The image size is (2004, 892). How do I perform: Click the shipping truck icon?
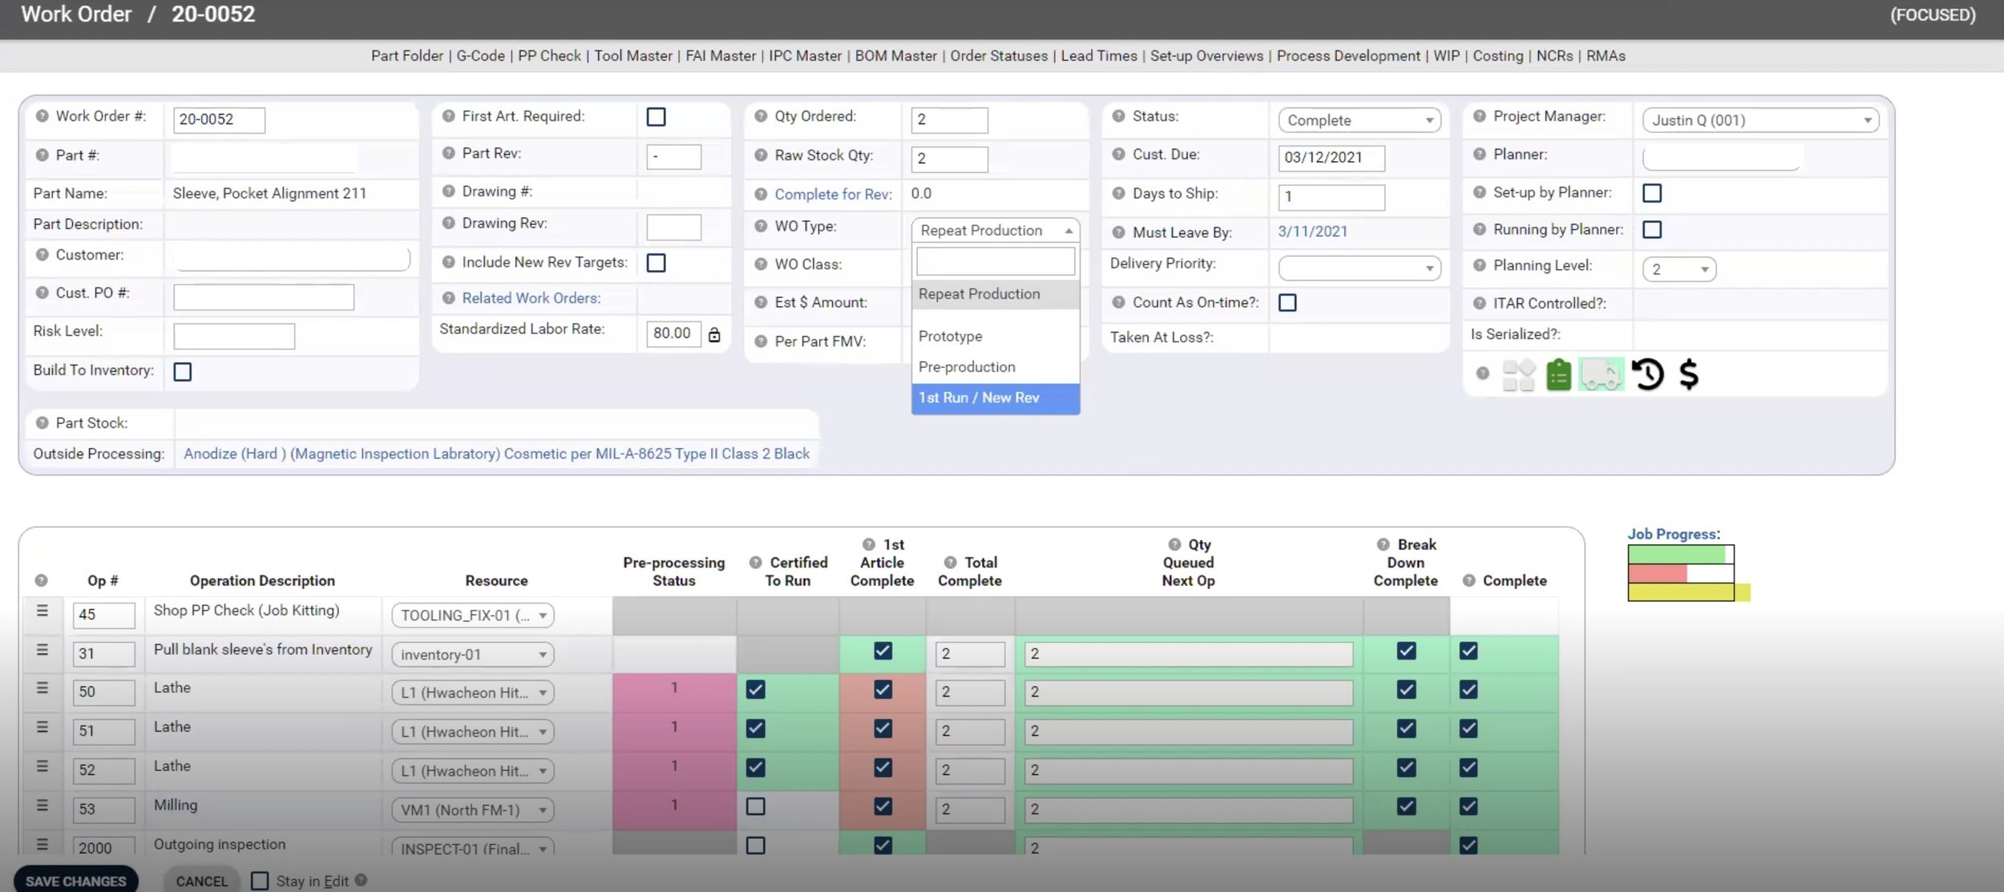(1601, 374)
